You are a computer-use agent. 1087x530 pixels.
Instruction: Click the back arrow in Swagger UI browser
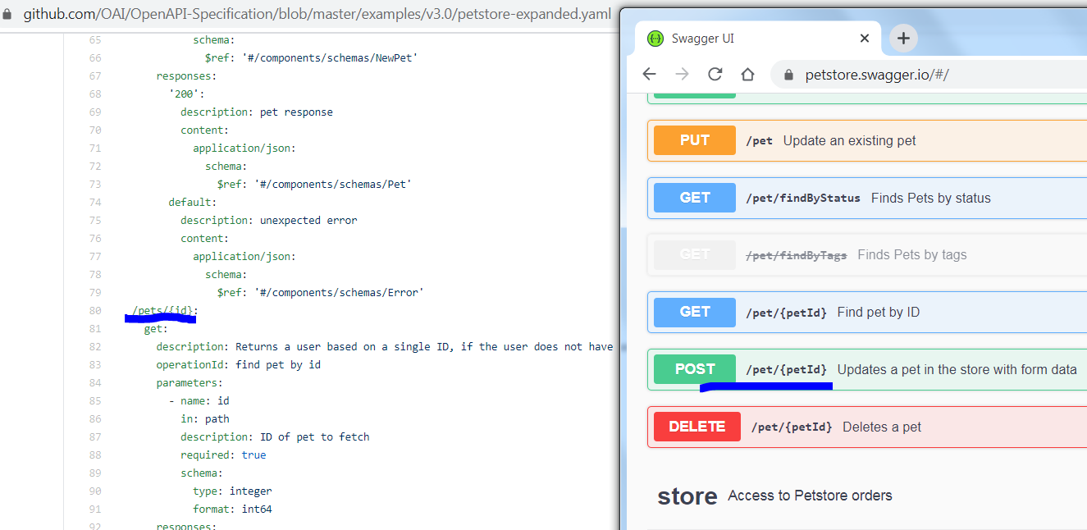tap(649, 75)
